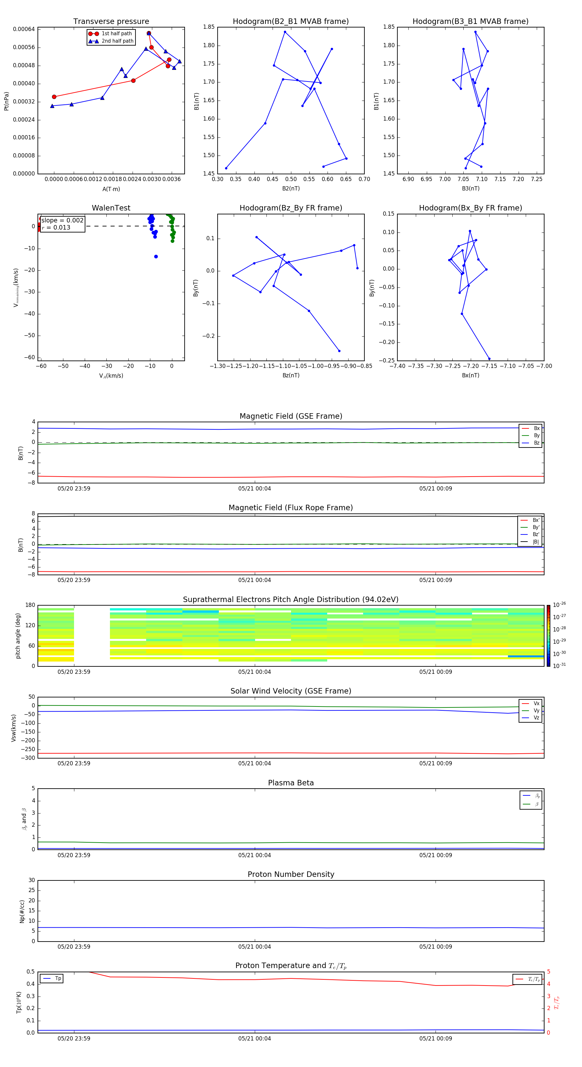Click the Suprathermal Electrons Pitch Angle Distribution title
Viewport: 582px width, 1067px height.
tap(291, 599)
